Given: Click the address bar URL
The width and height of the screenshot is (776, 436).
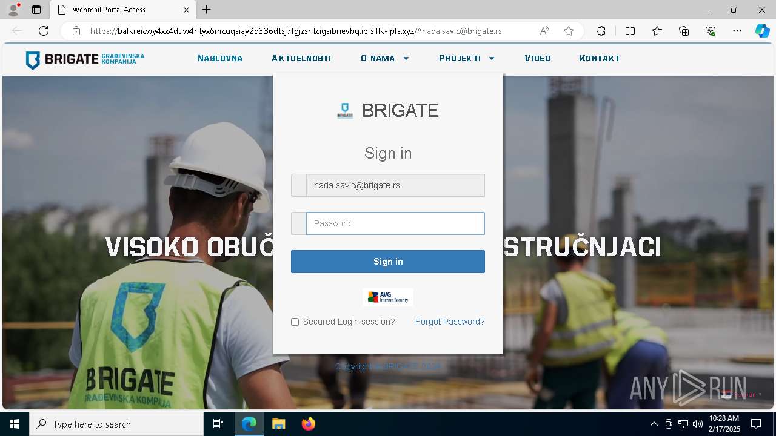Looking at the screenshot, I should point(296,31).
